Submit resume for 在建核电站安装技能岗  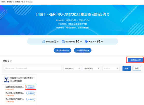pyautogui.click(x=31, y=87)
